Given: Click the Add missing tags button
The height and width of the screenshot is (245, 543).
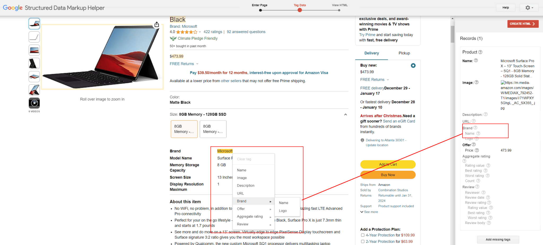Looking at the screenshot, I should (x=498, y=239).
